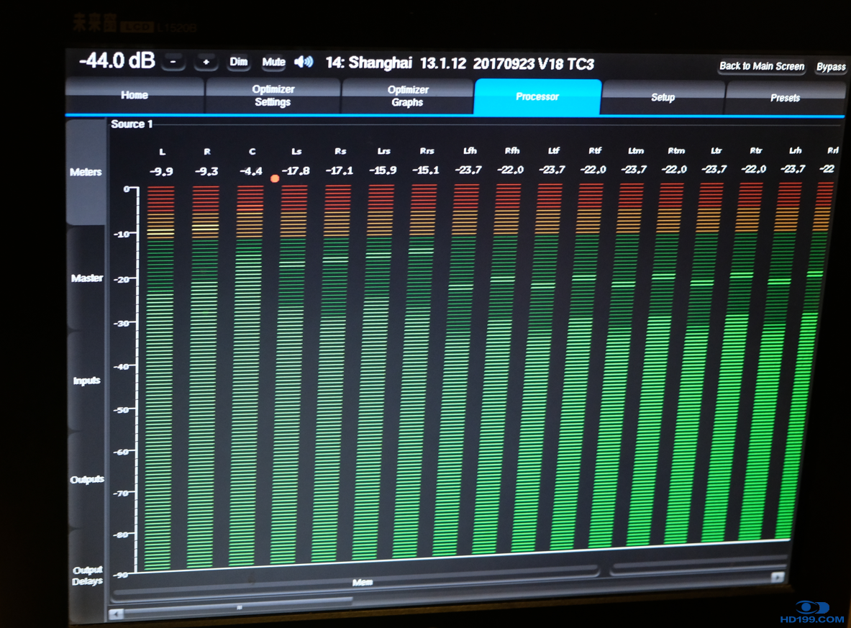851x628 pixels.
Task: Increase volume with the plus button
Action: pyautogui.click(x=206, y=63)
